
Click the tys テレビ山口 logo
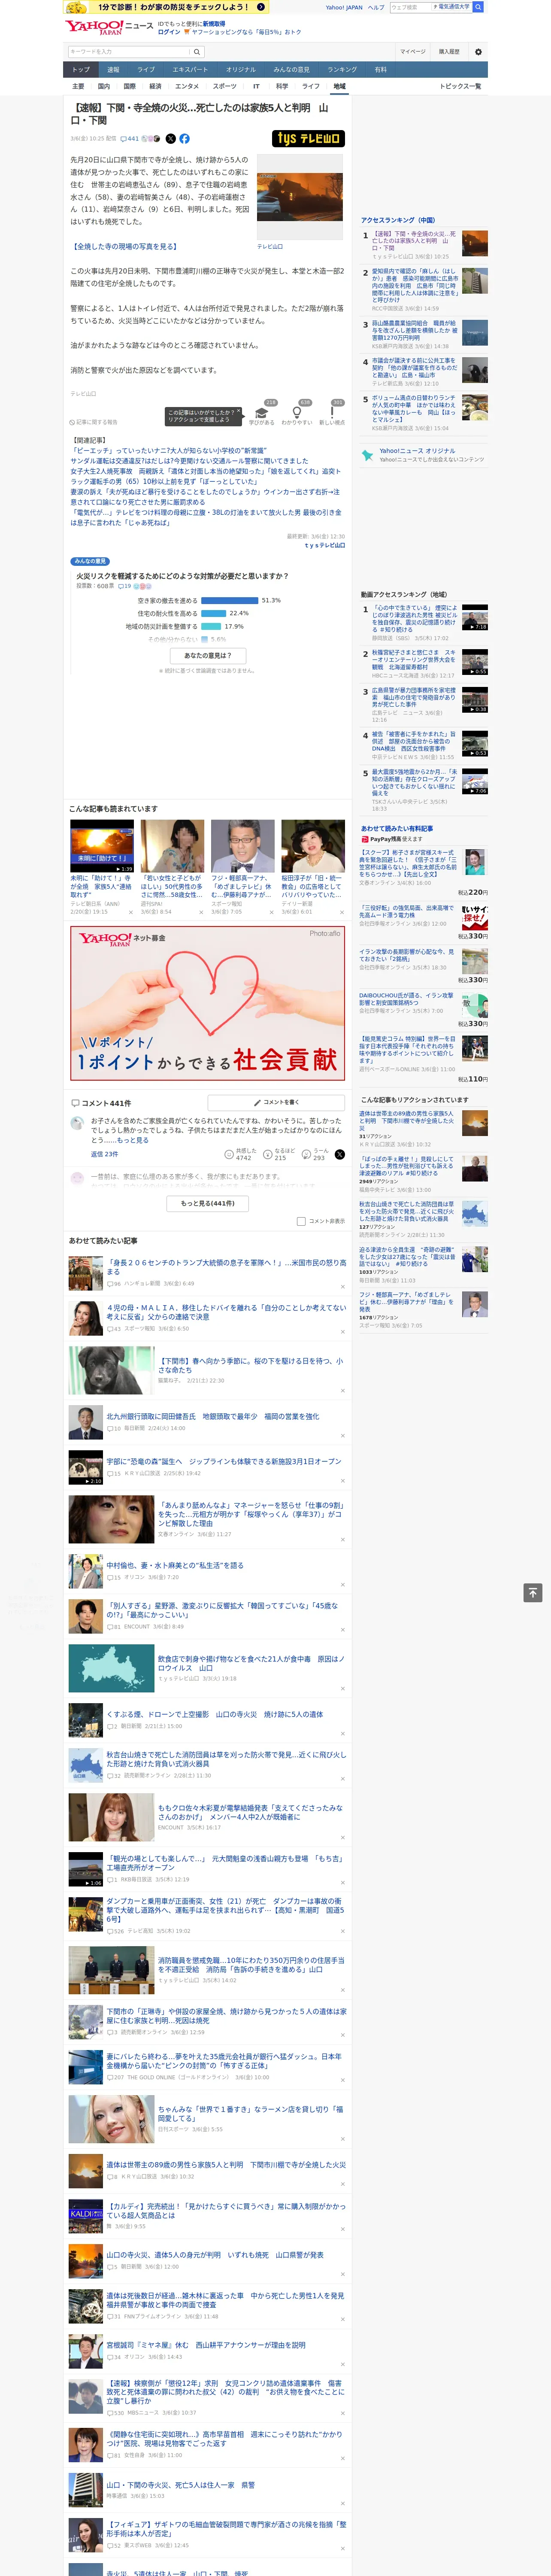pos(308,139)
